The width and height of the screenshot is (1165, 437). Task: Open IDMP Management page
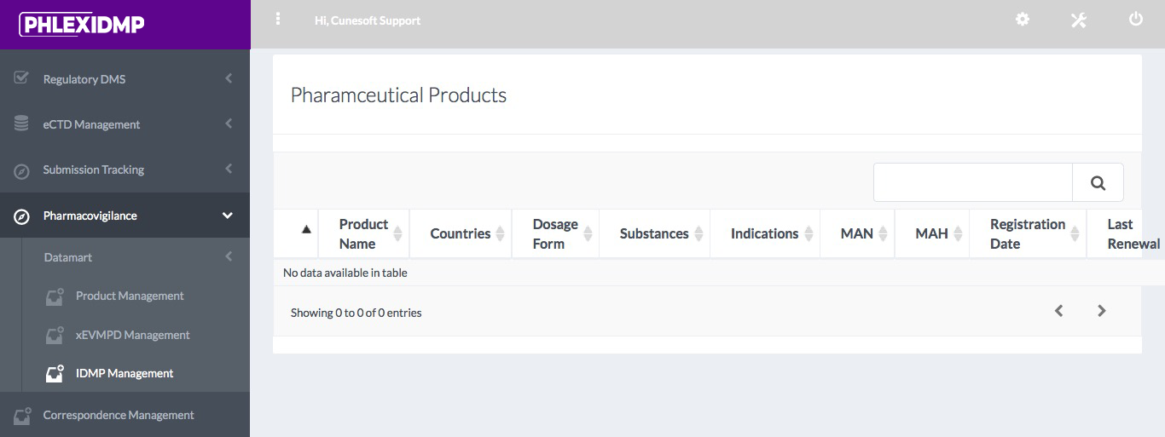click(125, 373)
